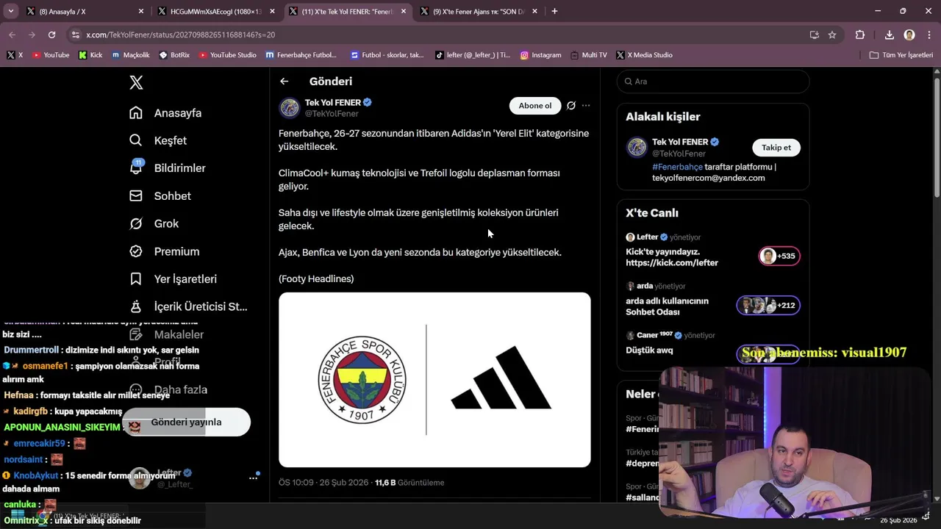The image size is (941, 529).
Task: Click the Gönderi back arrow
Action: pos(284,82)
